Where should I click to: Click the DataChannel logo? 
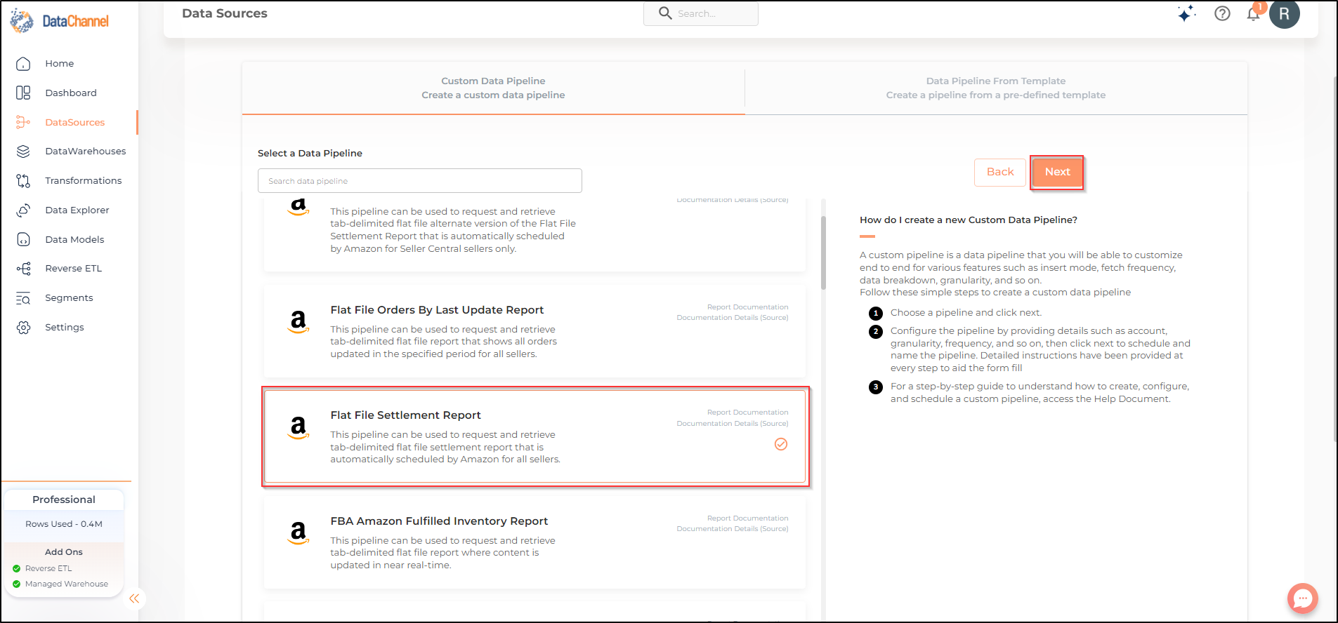60,21
